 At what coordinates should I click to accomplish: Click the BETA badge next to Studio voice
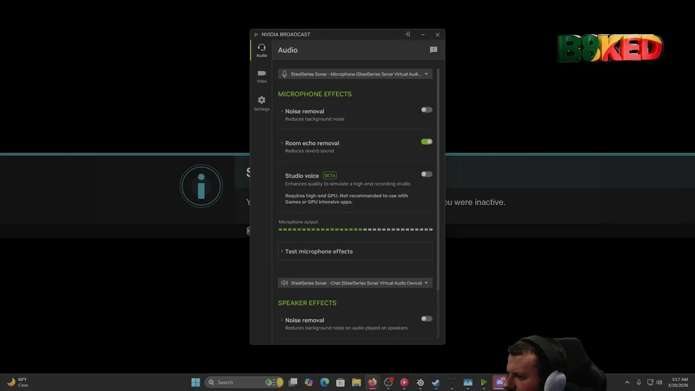(330, 175)
